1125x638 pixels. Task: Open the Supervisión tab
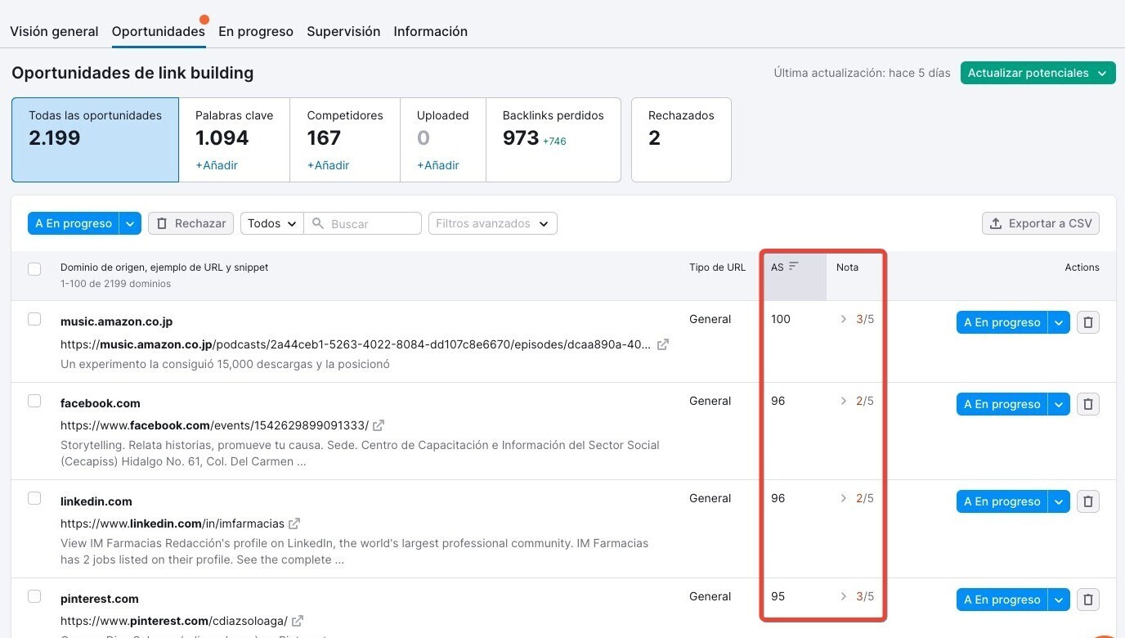point(343,32)
